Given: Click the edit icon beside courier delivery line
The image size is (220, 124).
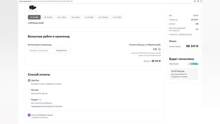Looking at the screenshot, I should point(178,31).
